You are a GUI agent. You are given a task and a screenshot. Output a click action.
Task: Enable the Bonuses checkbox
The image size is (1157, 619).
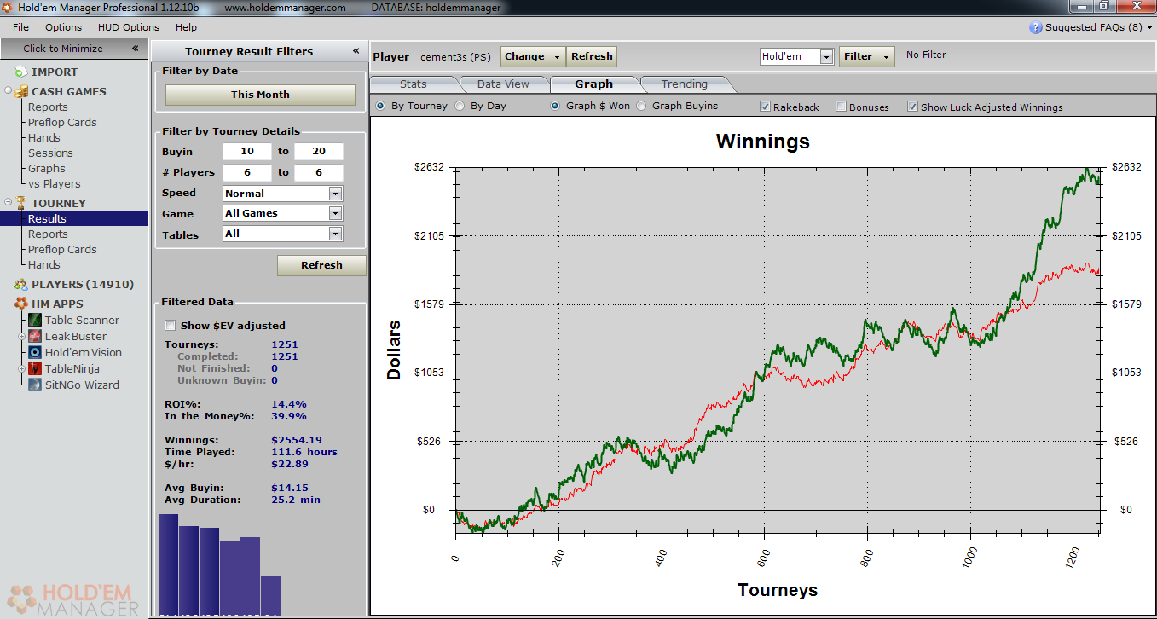[x=841, y=107]
